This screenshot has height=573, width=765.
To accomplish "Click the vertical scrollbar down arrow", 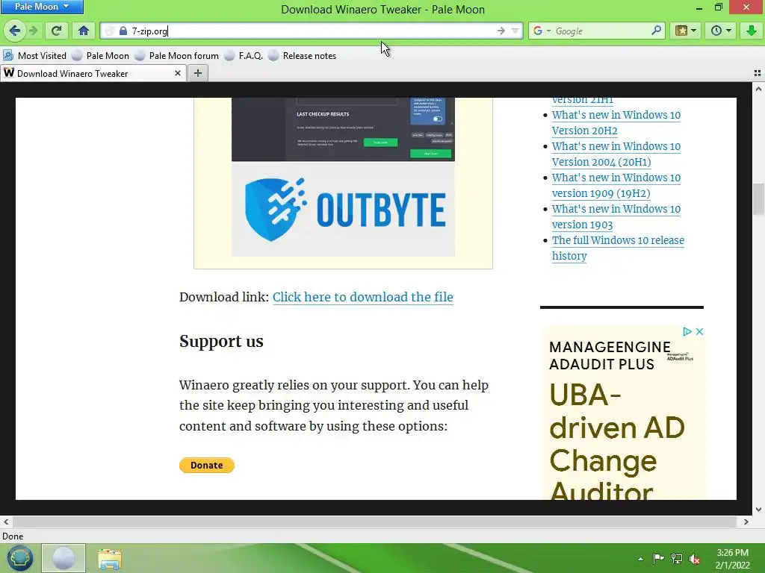I will 758,509.
